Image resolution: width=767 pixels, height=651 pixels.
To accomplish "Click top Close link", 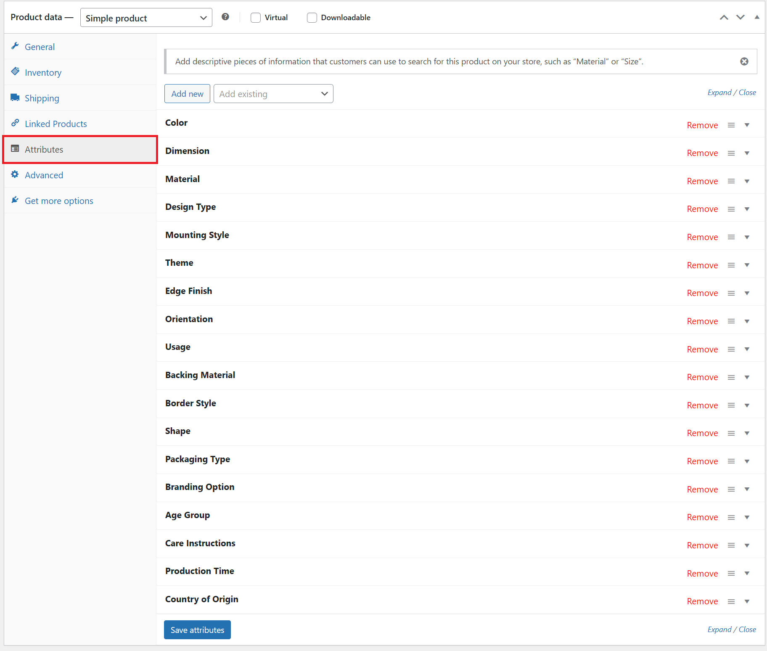I will 747,93.
